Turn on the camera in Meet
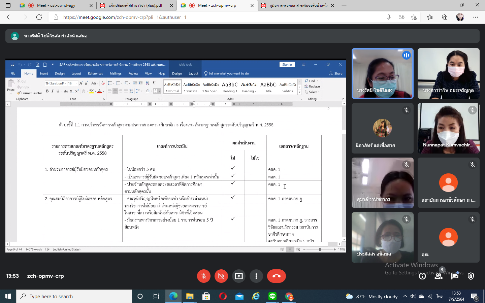The image size is (485, 303). (221, 276)
